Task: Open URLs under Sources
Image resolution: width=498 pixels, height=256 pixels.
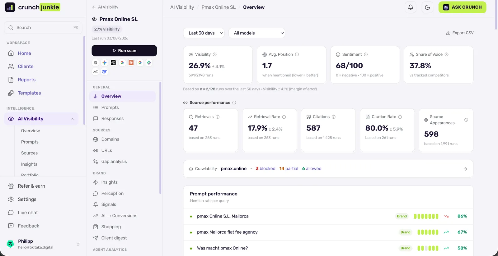Action: (106, 150)
